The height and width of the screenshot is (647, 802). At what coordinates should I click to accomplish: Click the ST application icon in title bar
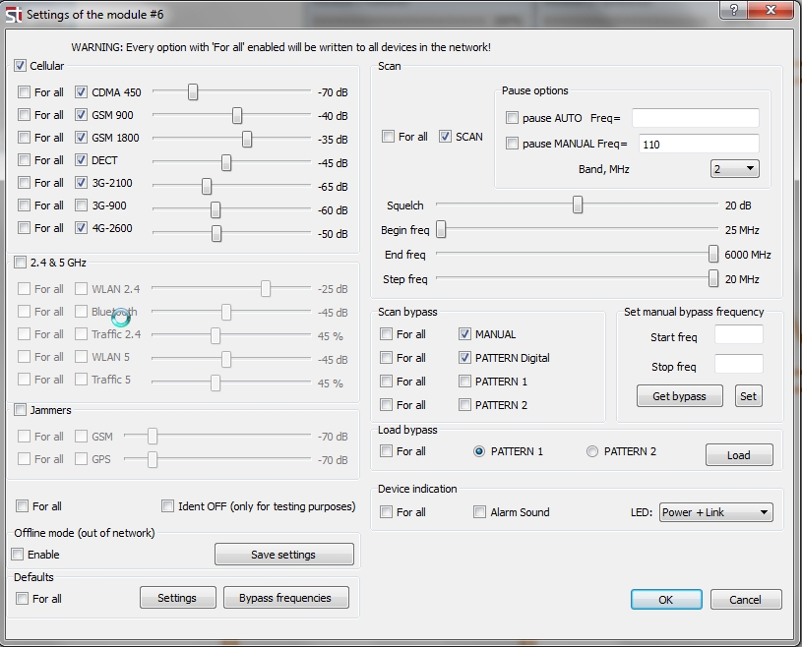point(14,15)
